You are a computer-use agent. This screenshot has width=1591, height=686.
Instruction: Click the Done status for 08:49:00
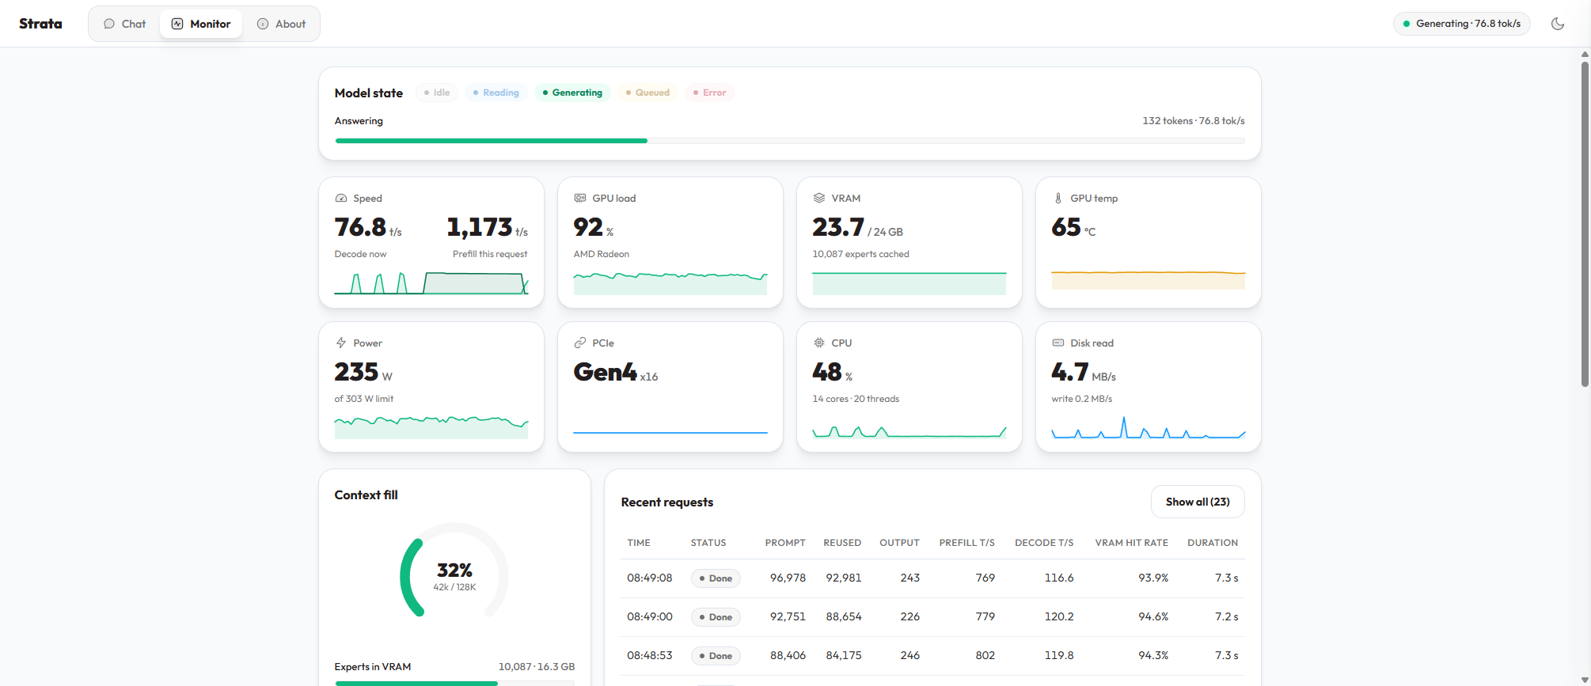[716, 617]
